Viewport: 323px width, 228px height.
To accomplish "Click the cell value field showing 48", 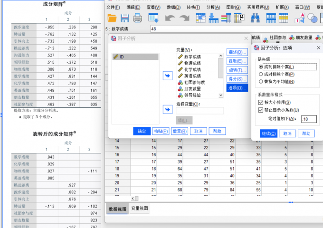I will tap(237, 29).
